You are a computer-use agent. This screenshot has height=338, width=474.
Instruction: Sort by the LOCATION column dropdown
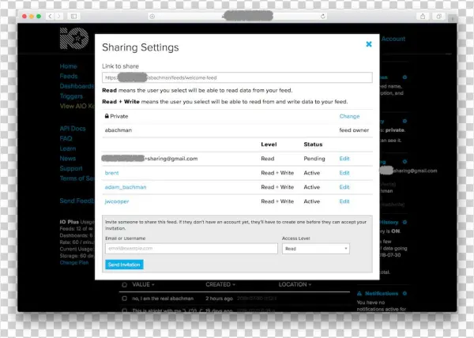click(295, 284)
